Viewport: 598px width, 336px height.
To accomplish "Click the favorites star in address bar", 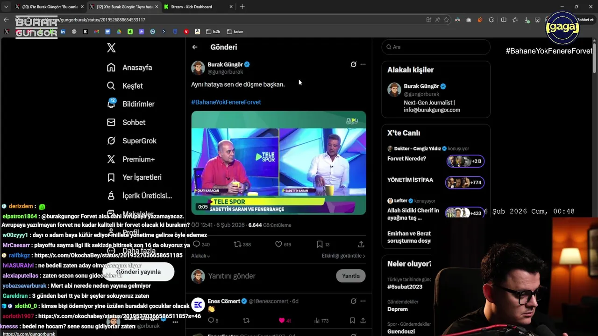I will pyautogui.click(x=446, y=20).
